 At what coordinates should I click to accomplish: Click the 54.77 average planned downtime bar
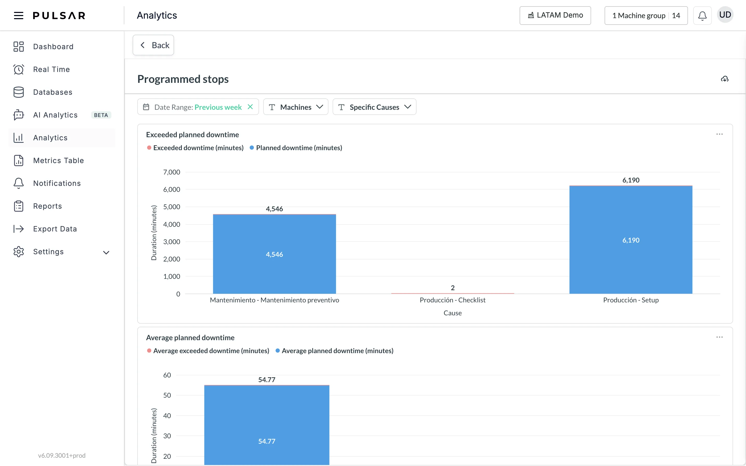(267, 425)
